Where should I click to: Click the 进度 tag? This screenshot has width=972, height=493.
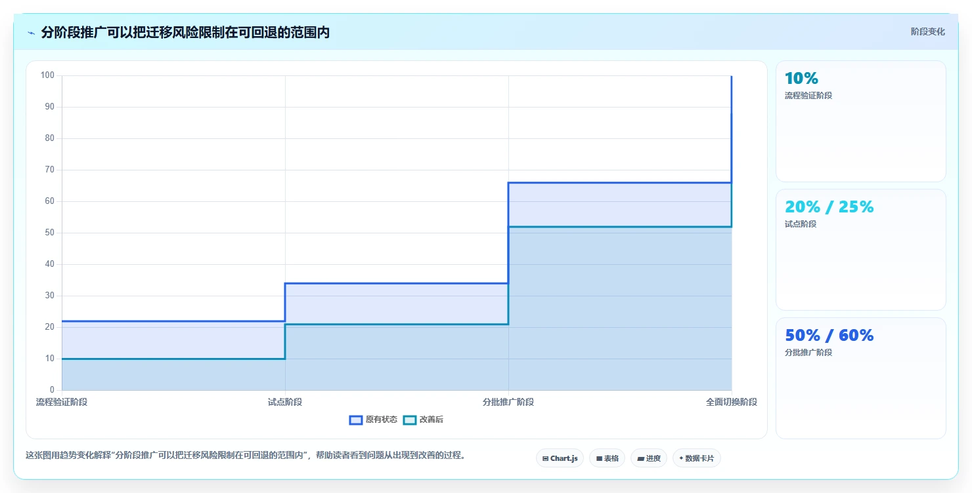tap(649, 458)
